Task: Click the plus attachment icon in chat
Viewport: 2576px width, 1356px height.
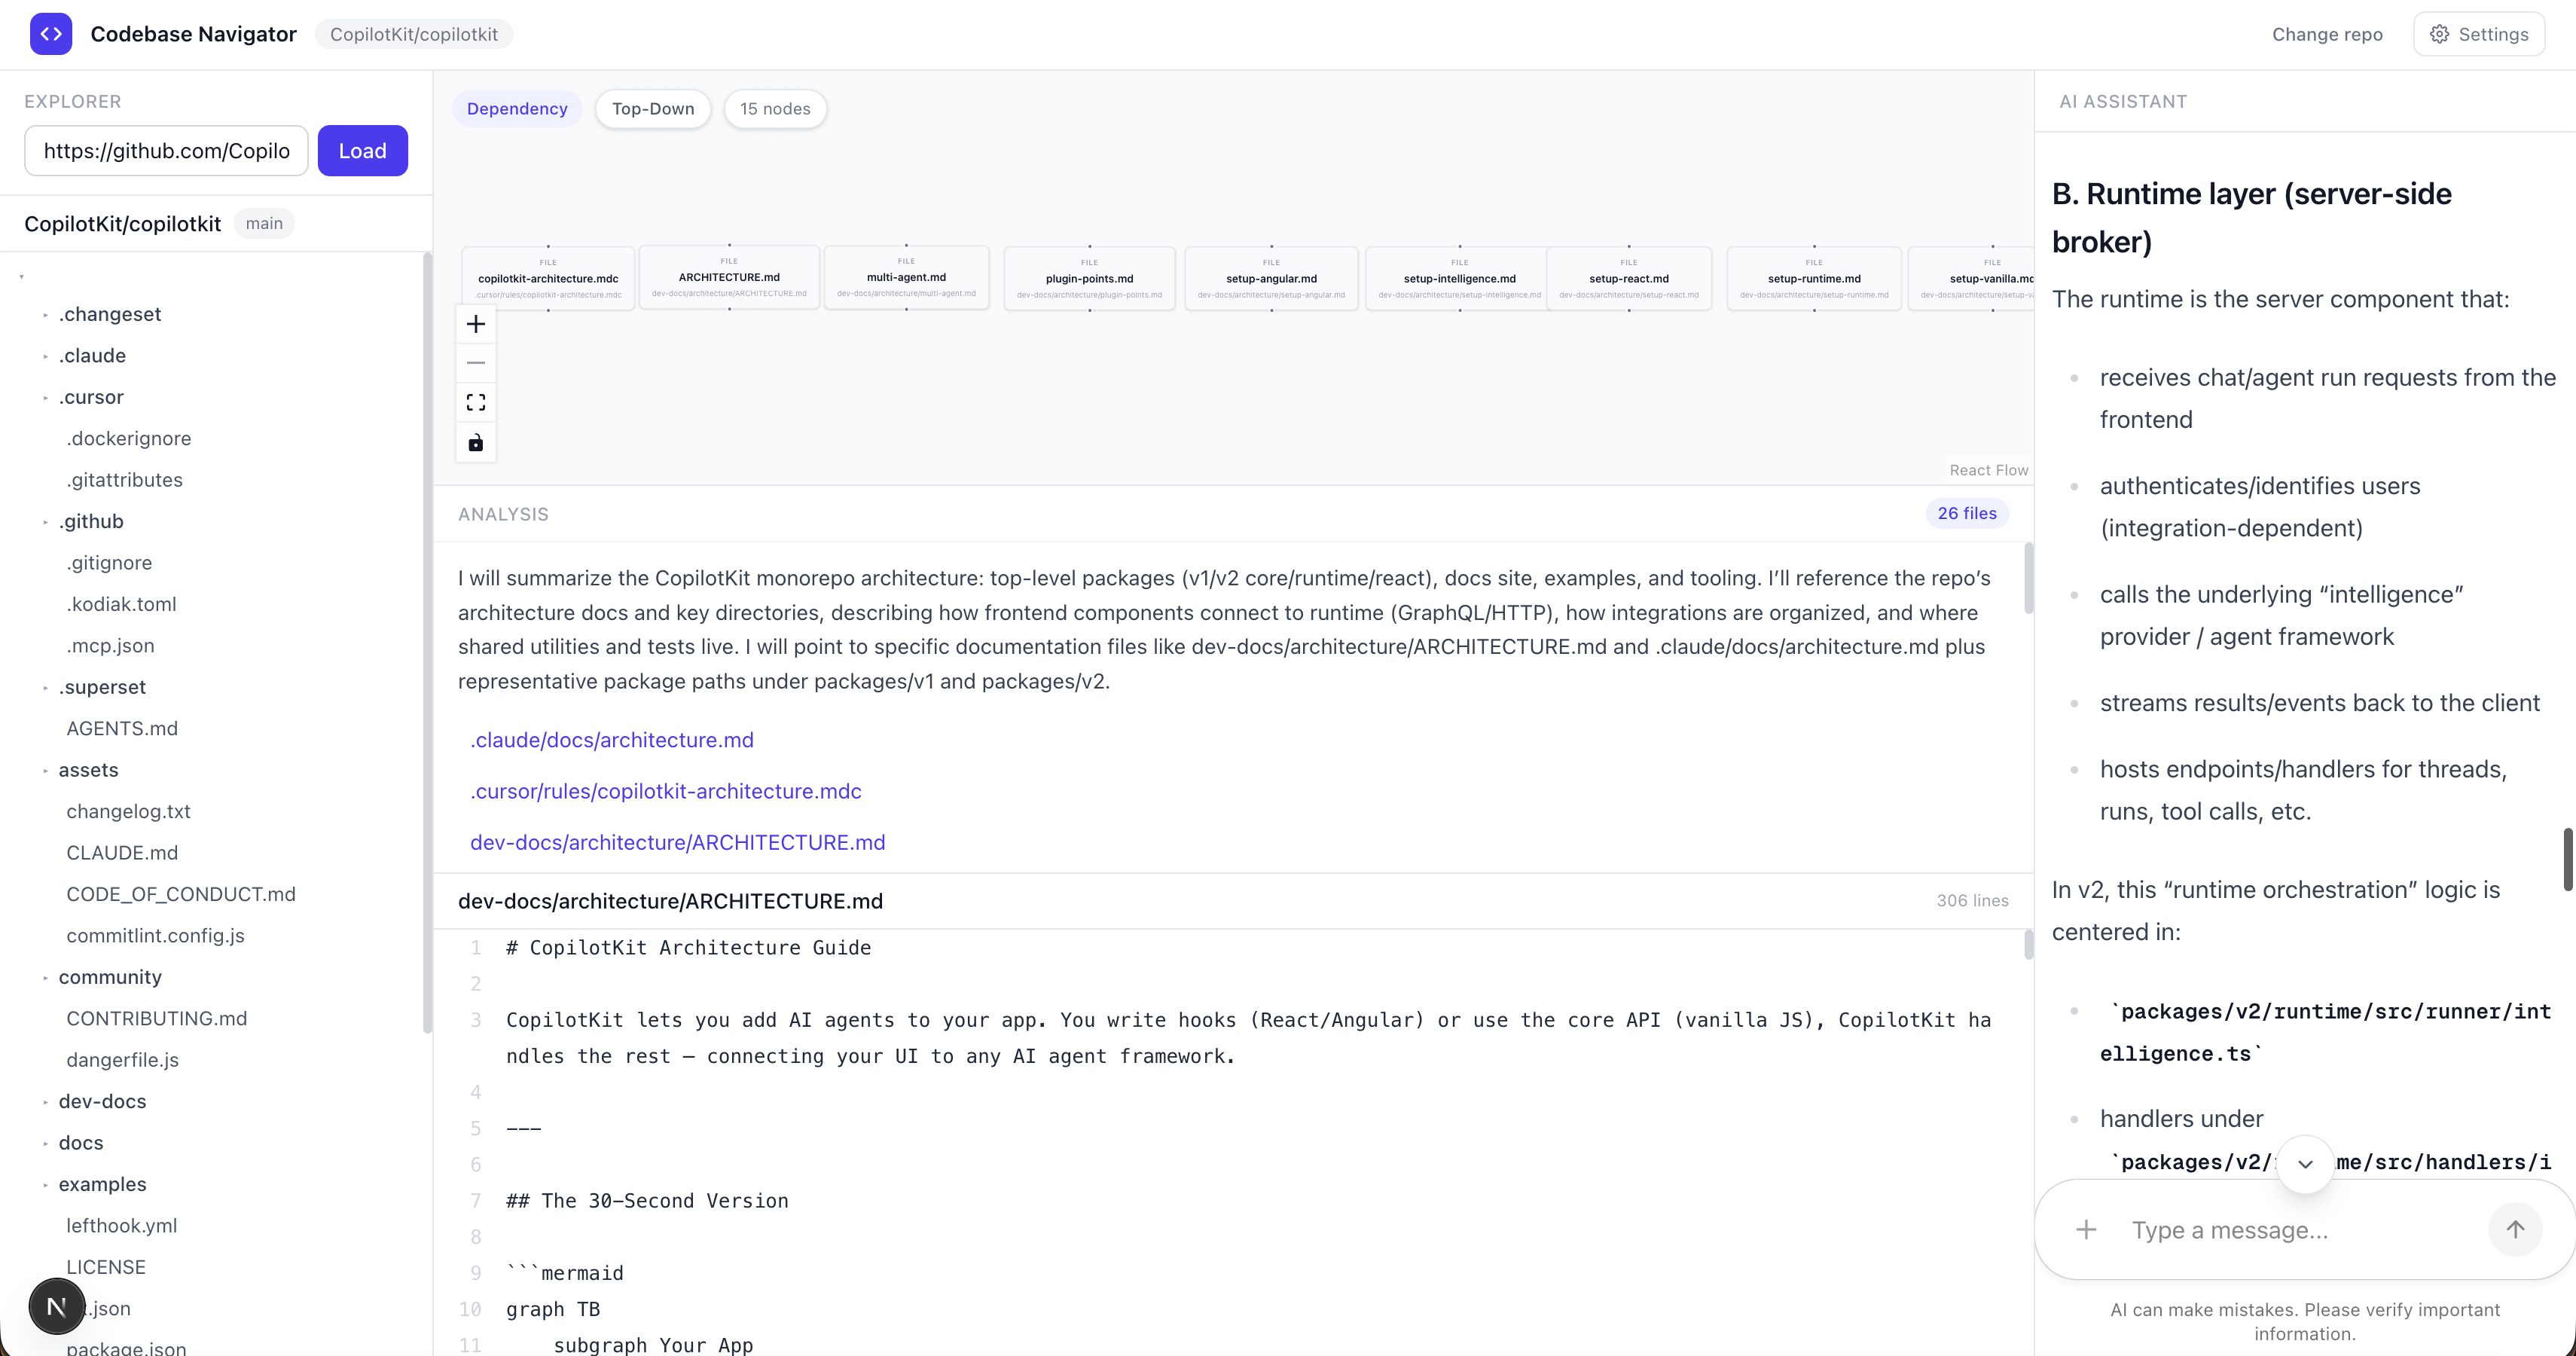Action: click(x=2086, y=1229)
